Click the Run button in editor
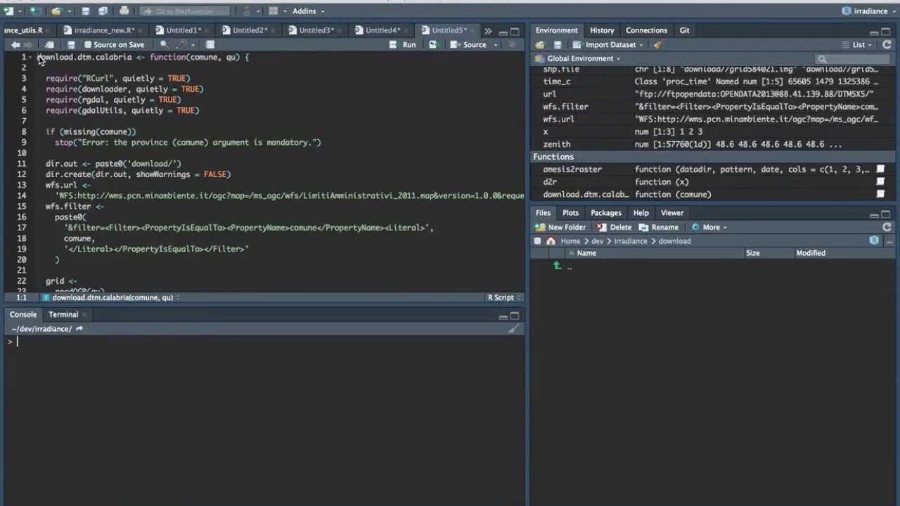This screenshot has height=506, width=900. click(404, 44)
